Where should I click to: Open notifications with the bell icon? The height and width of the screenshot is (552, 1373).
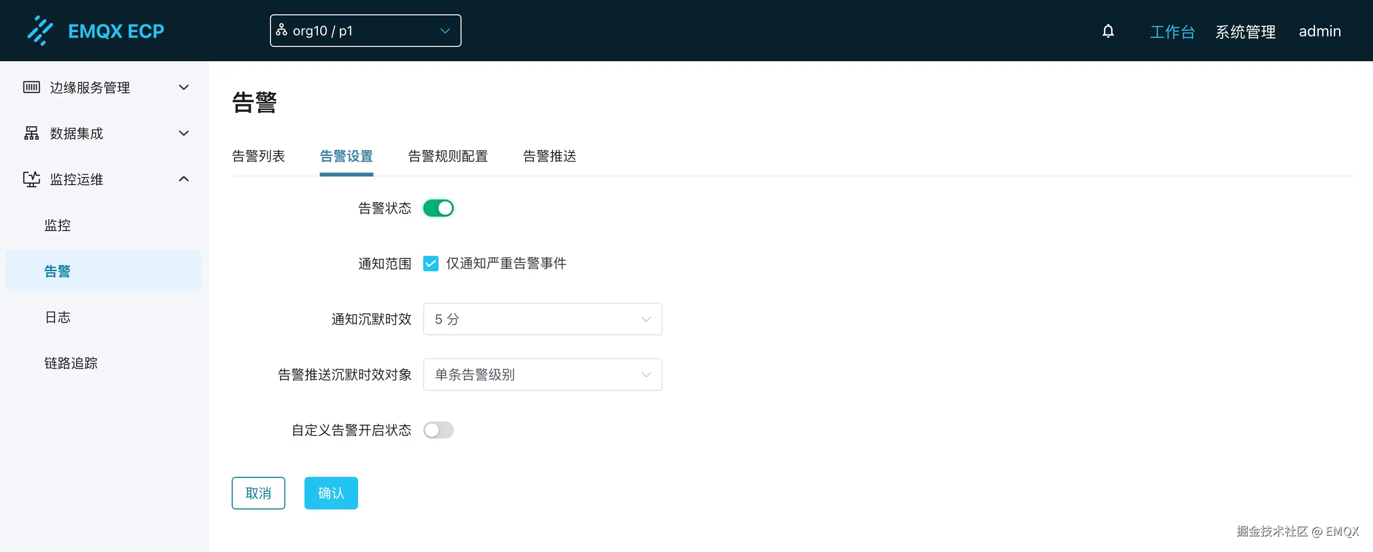point(1109,30)
